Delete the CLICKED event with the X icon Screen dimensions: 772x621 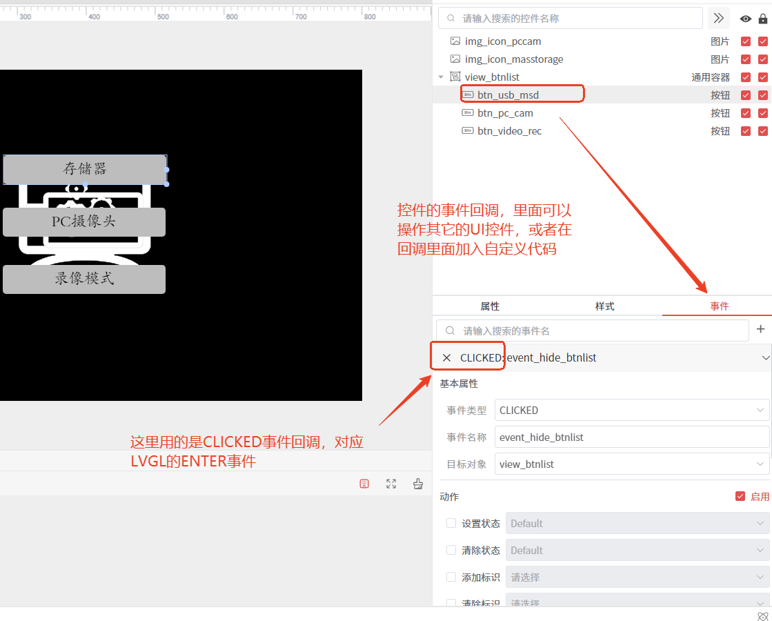tap(446, 357)
